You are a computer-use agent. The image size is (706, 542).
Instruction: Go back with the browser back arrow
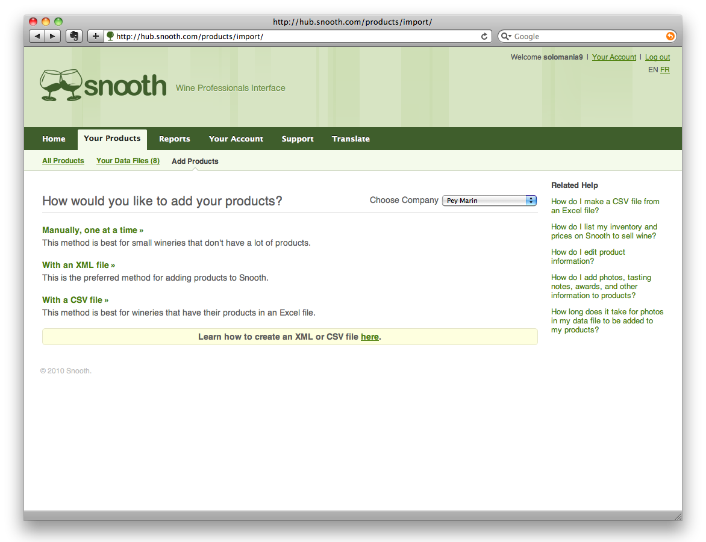[37, 36]
